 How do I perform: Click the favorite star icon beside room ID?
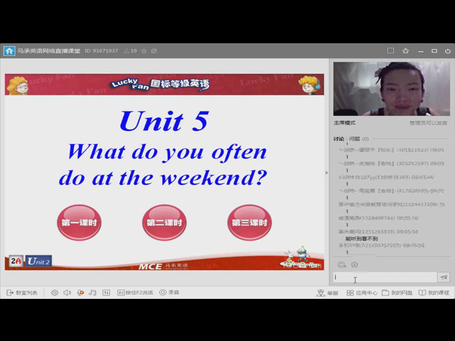(144, 51)
